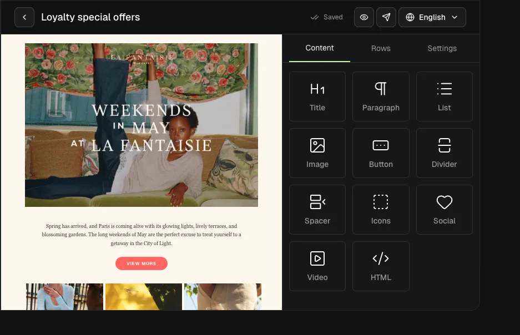Viewport: 520px width, 335px height.
Task: Add a Title block
Action: pos(317,97)
